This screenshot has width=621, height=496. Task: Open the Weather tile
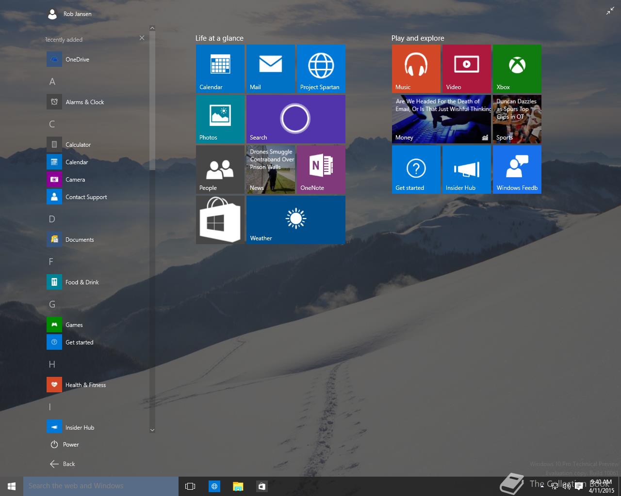pyautogui.click(x=296, y=220)
